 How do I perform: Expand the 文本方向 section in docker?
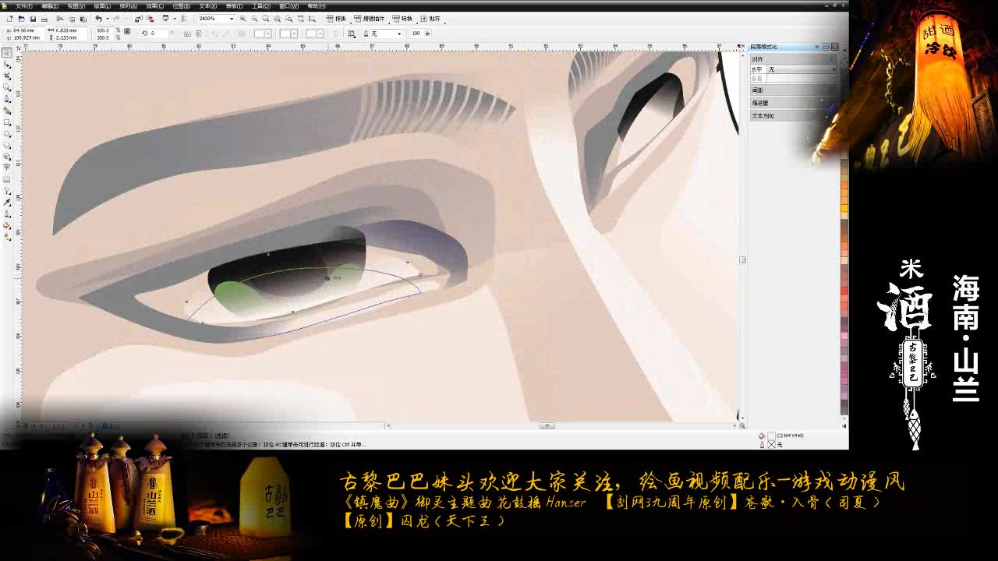coord(793,115)
